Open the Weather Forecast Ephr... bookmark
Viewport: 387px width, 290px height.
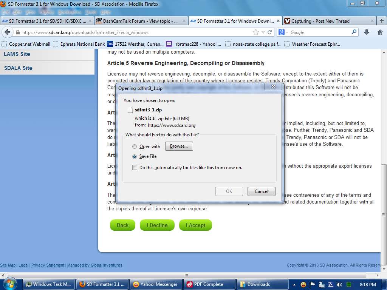312,44
